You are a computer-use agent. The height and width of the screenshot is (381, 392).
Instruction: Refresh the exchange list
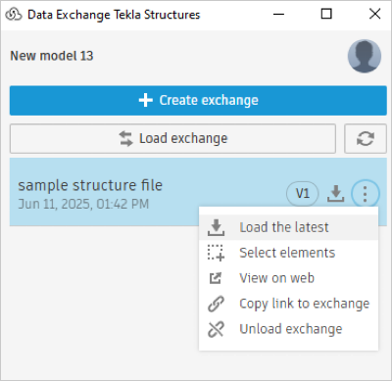pyautogui.click(x=366, y=138)
